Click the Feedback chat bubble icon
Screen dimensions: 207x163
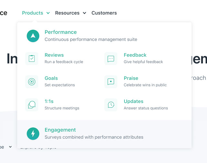click(x=111, y=59)
